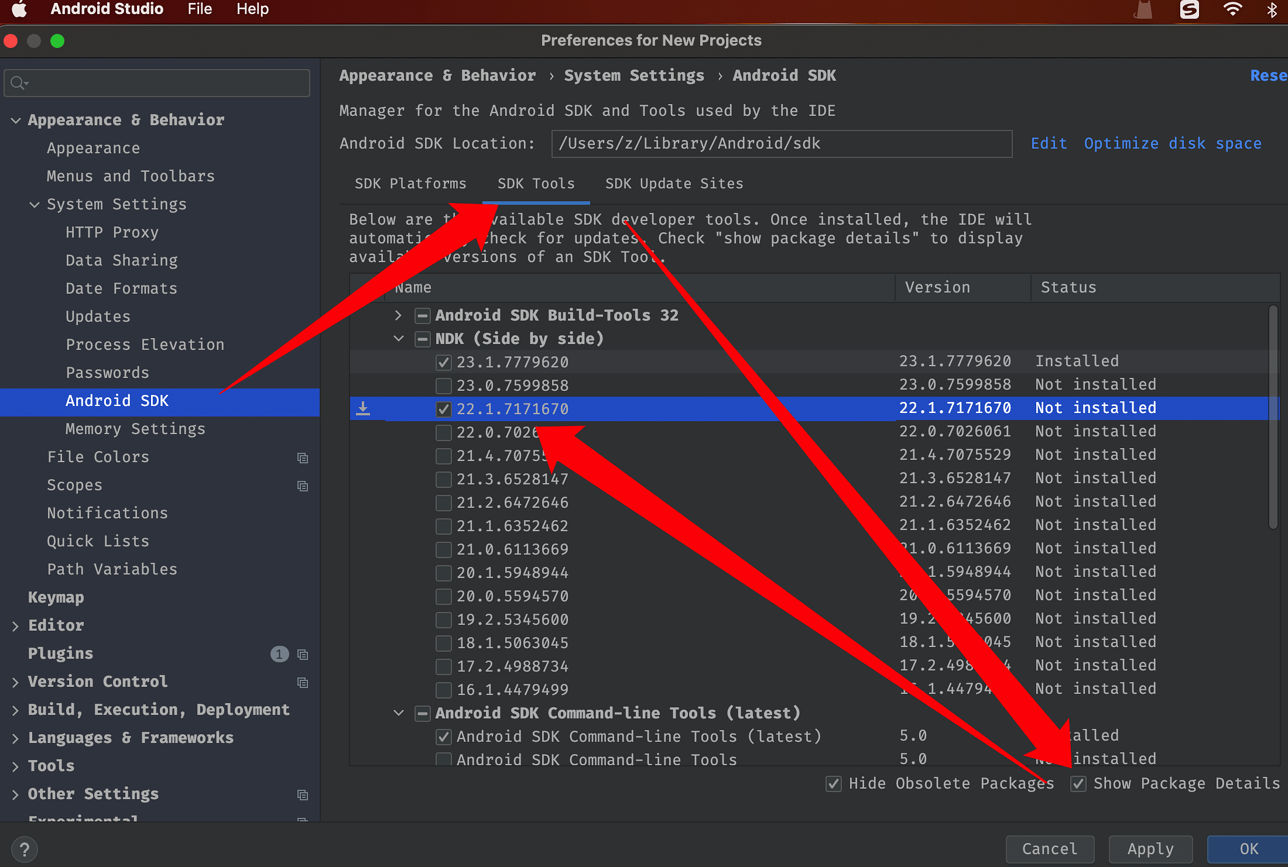Click project-level icon next to Plugins
1288x867 pixels.
tap(303, 654)
